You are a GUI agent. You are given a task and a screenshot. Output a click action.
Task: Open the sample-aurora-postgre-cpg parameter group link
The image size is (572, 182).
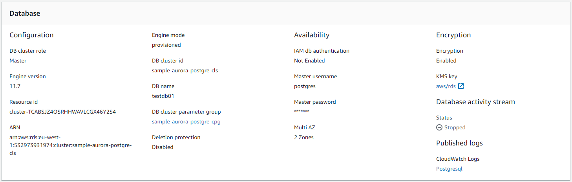click(186, 121)
